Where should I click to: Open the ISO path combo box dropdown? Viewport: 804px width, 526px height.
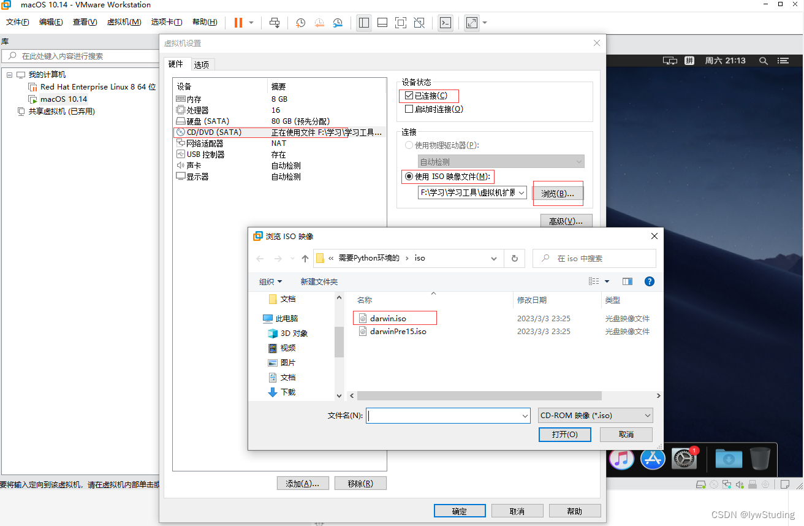click(x=521, y=192)
